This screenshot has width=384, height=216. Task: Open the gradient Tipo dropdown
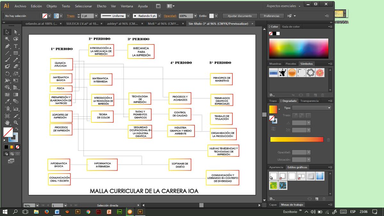311,108
